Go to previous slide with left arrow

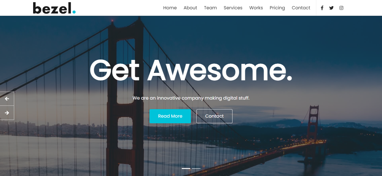click(x=7, y=99)
